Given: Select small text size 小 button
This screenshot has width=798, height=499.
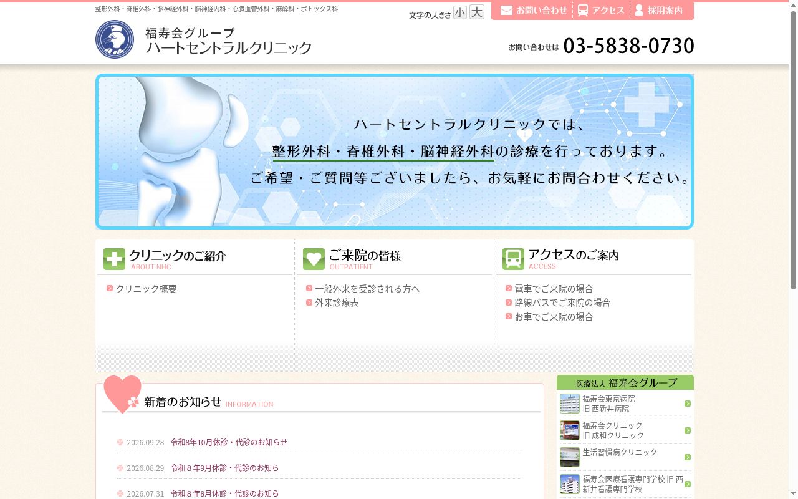Looking at the screenshot, I should [x=460, y=12].
